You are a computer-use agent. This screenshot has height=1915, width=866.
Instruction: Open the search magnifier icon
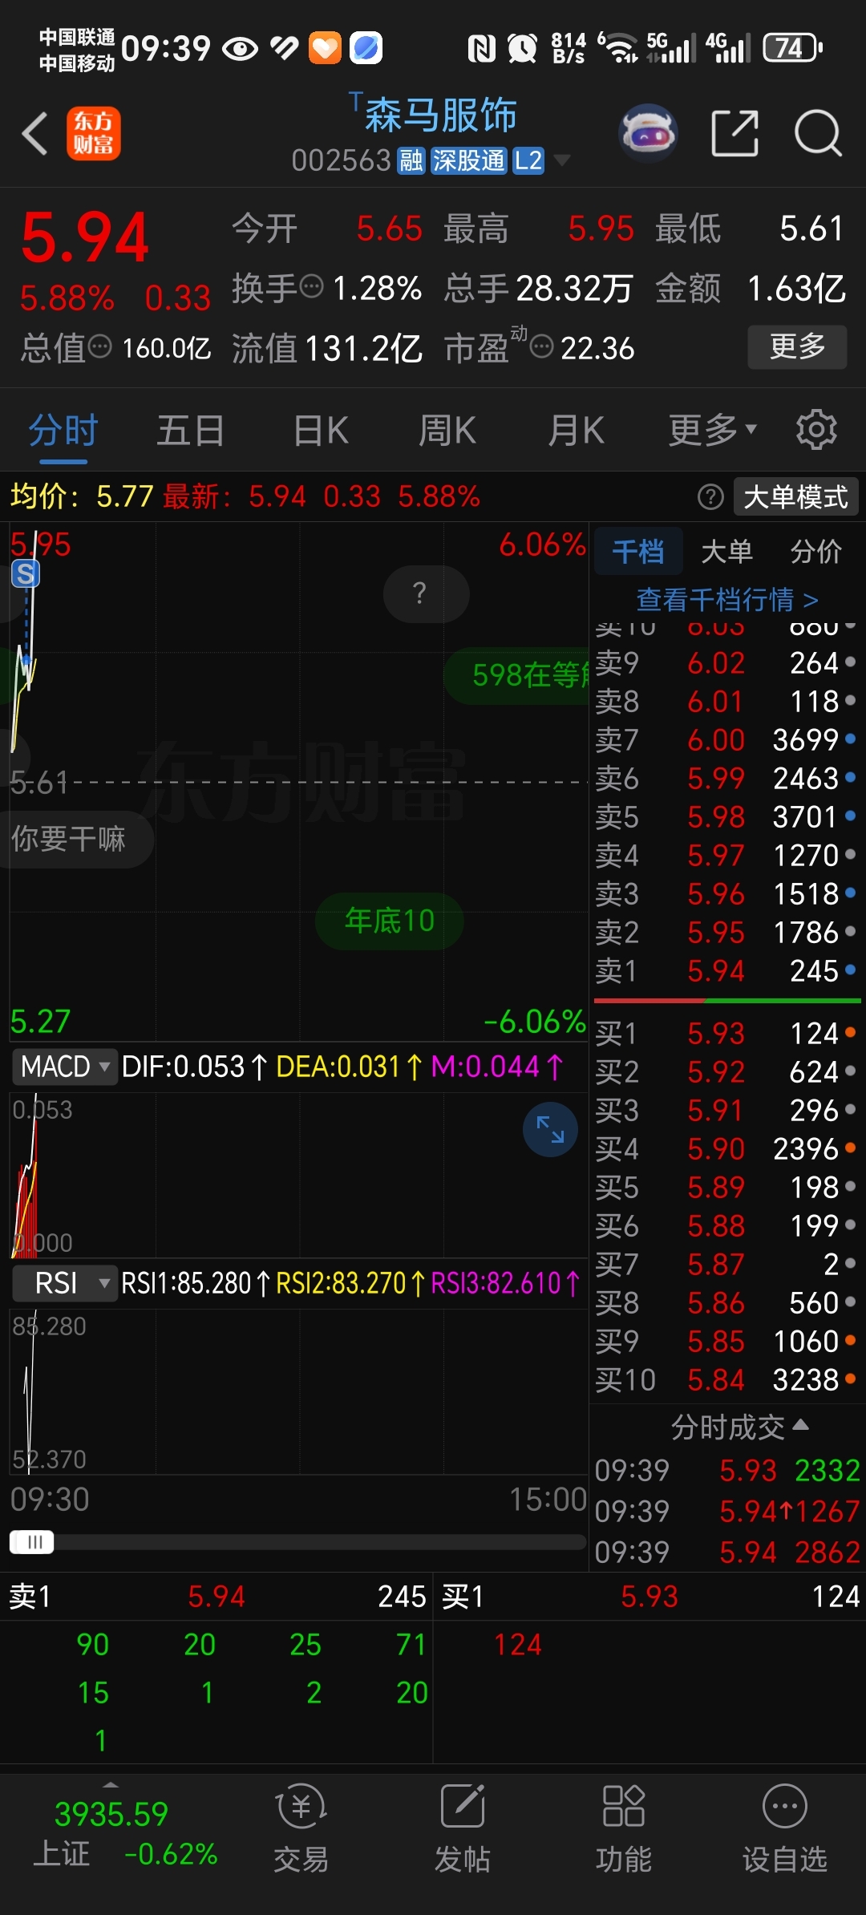pyautogui.click(x=818, y=133)
